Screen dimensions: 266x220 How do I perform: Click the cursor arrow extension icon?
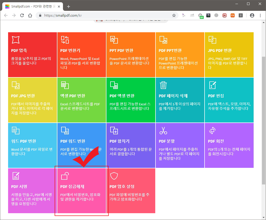point(184,15)
